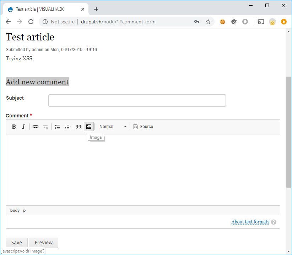Toggle bold formatting in comment editor
Image resolution: width=292 pixels, height=255 pixels.
coord(14,127)
